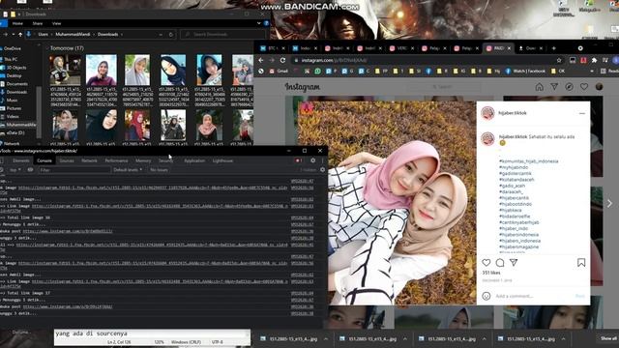Viewport: 619px width, 348px height.
Task: Click Explorer up-one-level arrow
Action: (20, 35)
